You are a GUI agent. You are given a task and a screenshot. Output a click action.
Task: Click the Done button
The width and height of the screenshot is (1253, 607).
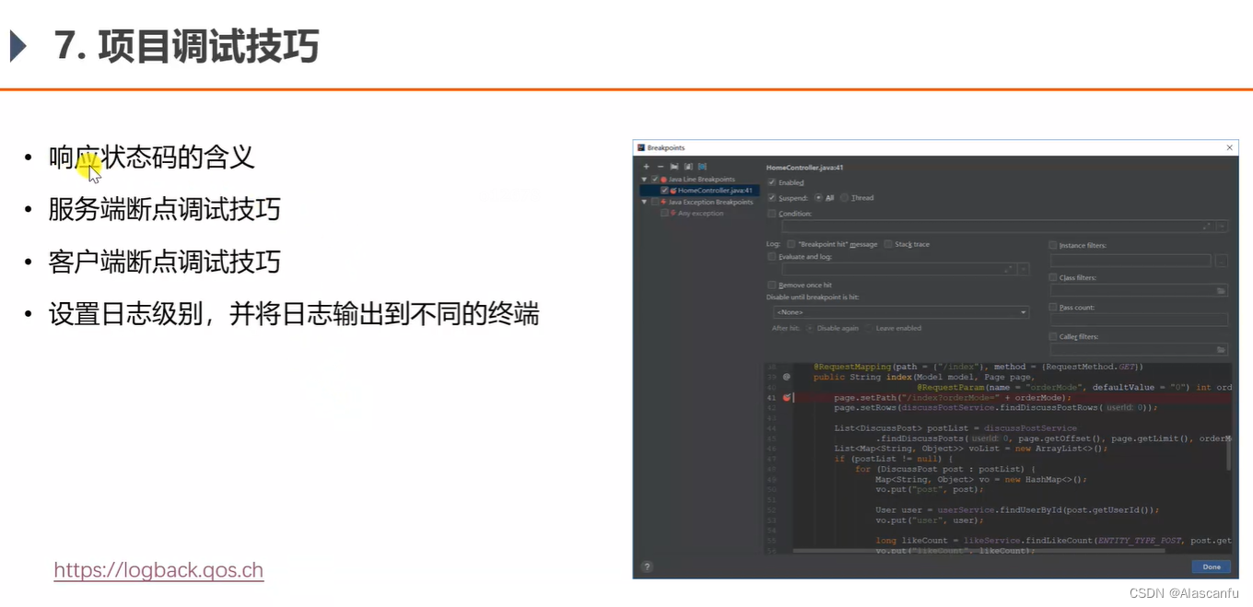pyautogui.click(x=1211, y=566)
